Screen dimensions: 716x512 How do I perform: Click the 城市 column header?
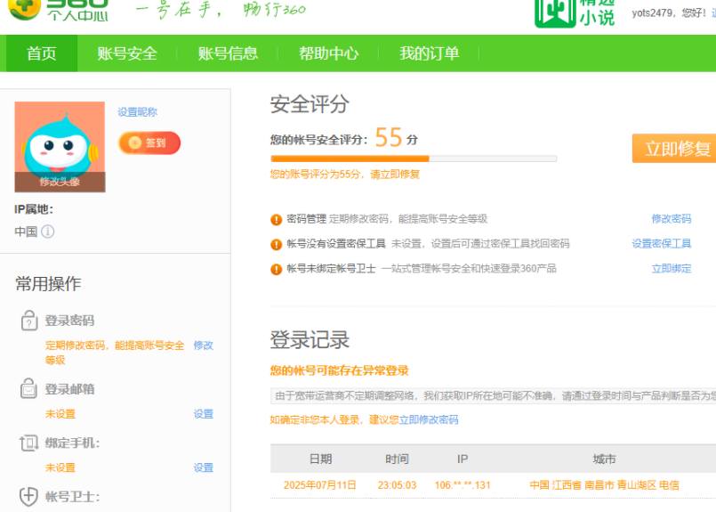604,459
